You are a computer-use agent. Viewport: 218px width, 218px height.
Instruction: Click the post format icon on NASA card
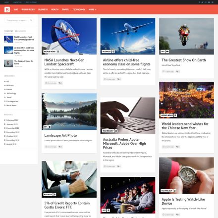(x=58, y=52)
